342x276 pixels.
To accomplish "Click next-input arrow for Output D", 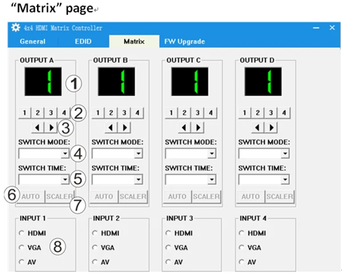I will click(271, 127).
